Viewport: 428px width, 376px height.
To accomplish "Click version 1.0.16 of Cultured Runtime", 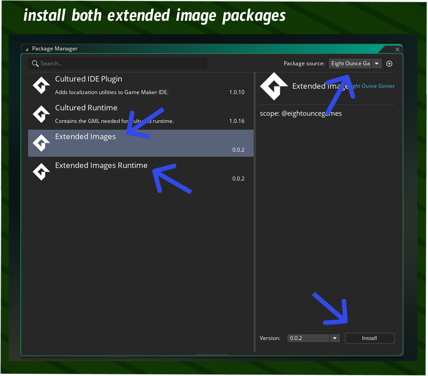I will pyautogui.click(x=237, y=121).
